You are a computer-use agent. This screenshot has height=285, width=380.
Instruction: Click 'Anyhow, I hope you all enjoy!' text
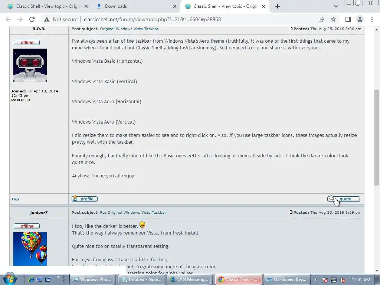(x=104, y=176)
